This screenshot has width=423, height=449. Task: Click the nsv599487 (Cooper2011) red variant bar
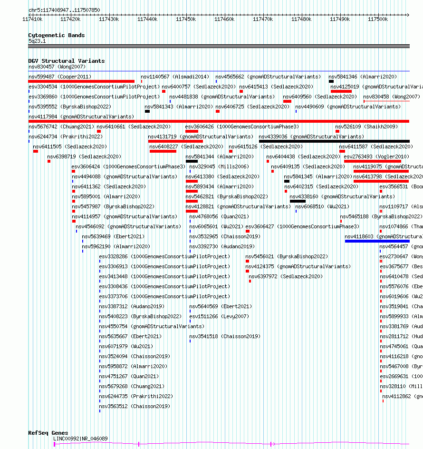point(81,81)
